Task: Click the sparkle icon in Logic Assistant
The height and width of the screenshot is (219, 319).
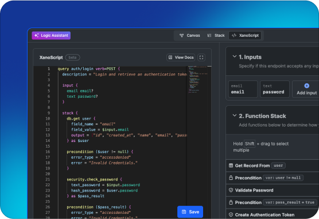Action: (36, 36)
